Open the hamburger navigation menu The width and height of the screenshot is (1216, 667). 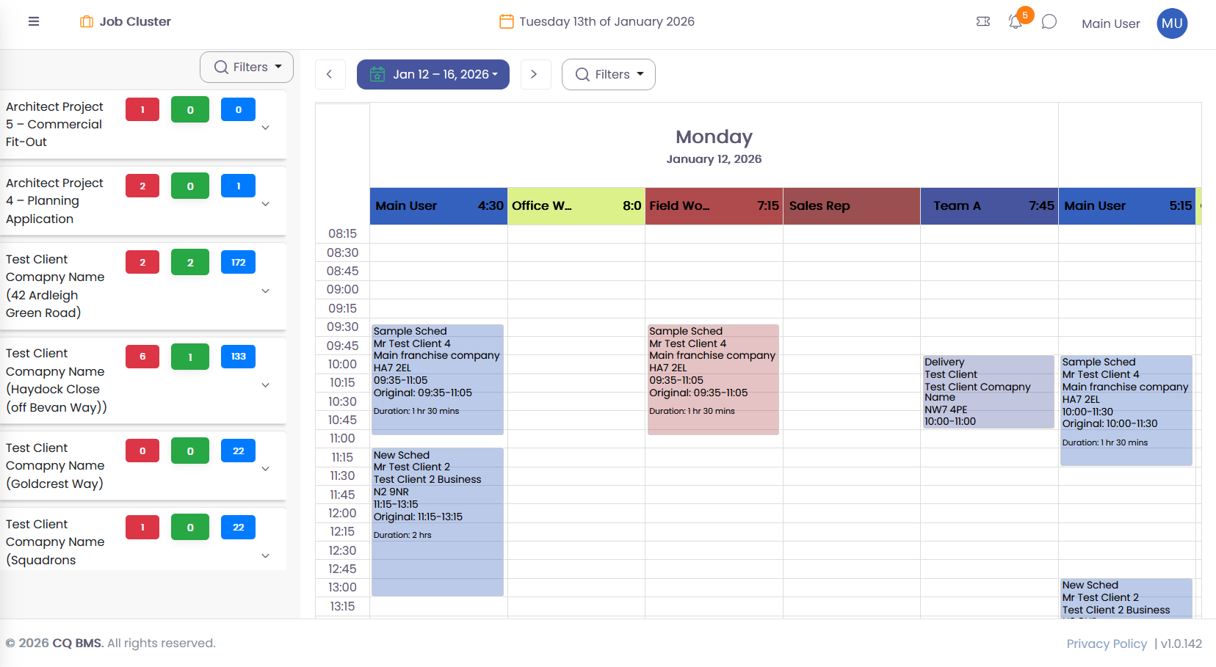33,21
